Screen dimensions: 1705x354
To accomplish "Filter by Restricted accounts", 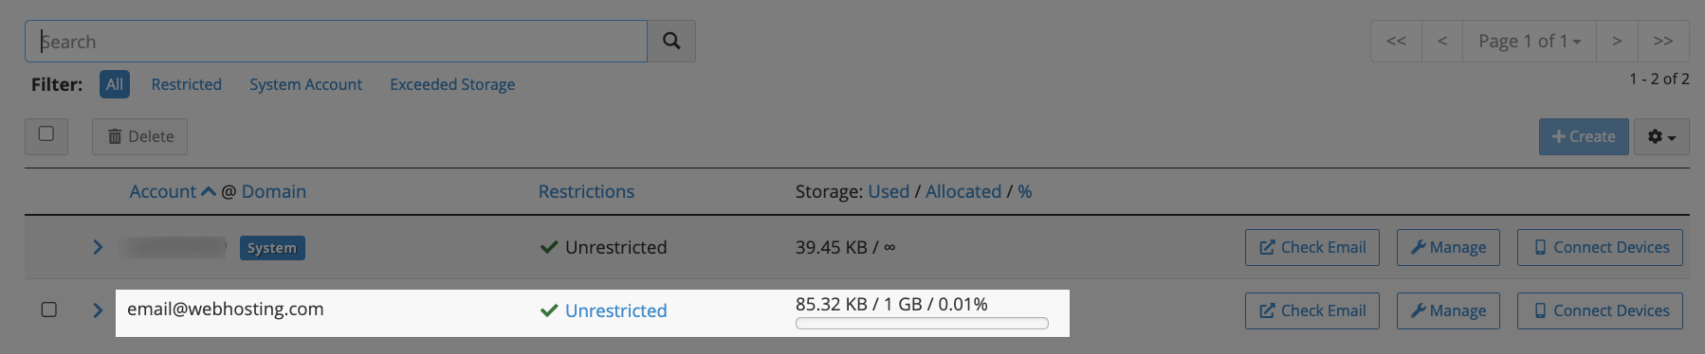I will (x=187, y=84).
